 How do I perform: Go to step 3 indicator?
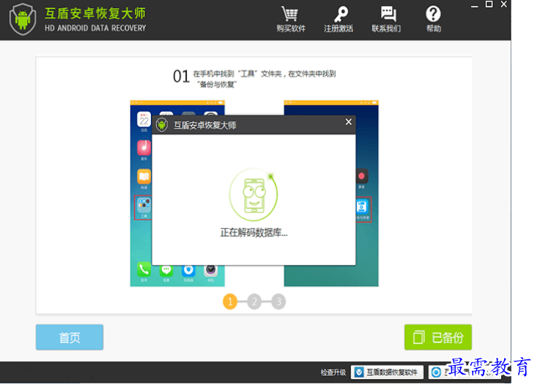[279, 301]
